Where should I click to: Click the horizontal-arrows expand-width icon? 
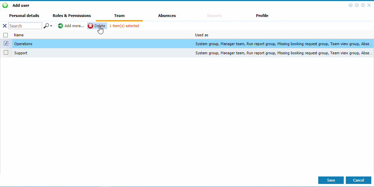363,5
